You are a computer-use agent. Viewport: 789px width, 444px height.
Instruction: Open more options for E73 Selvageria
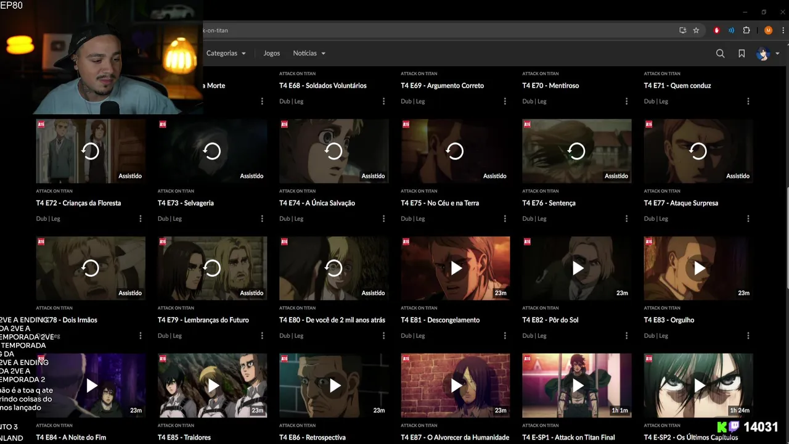(x=262, y=218)
